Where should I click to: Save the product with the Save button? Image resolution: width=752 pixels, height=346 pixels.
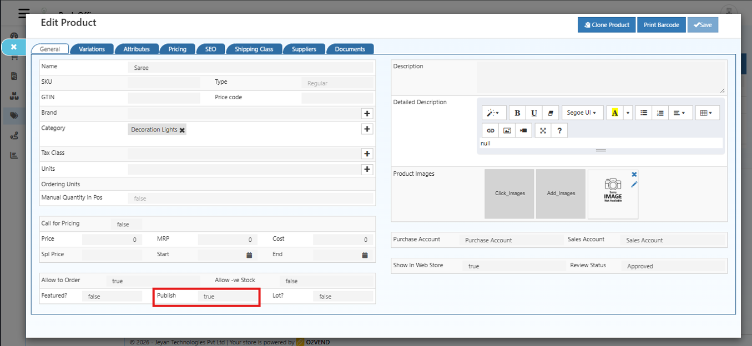pos(703,24)
